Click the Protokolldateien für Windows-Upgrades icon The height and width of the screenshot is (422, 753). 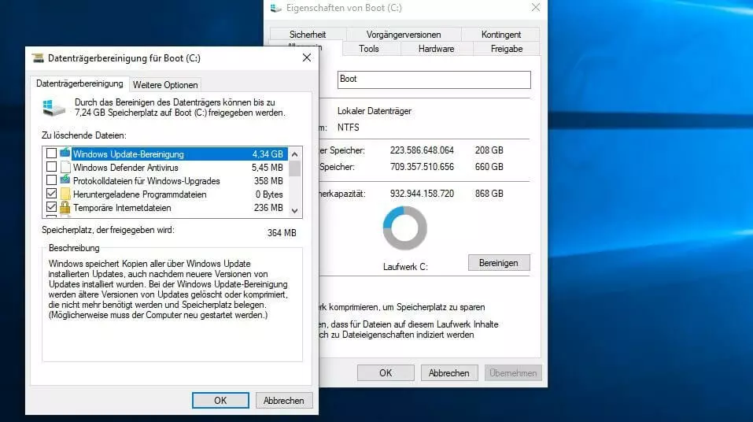click(x=65, y=180)
